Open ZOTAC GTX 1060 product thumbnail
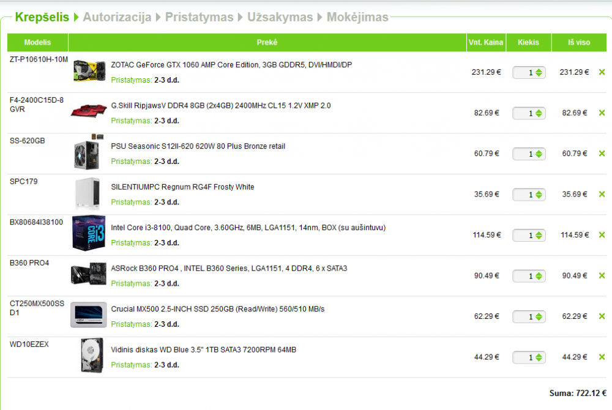The height and width of the screenshot is (410, 612). click(x=89, y=70)
